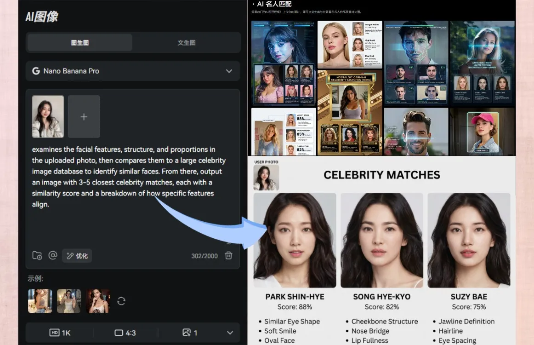Click the 302/2000 character count
Viewport: 534px width, 345px height.
pos(205,256)
